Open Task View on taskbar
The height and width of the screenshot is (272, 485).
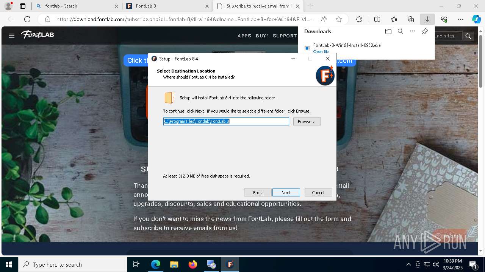(136, 264)
